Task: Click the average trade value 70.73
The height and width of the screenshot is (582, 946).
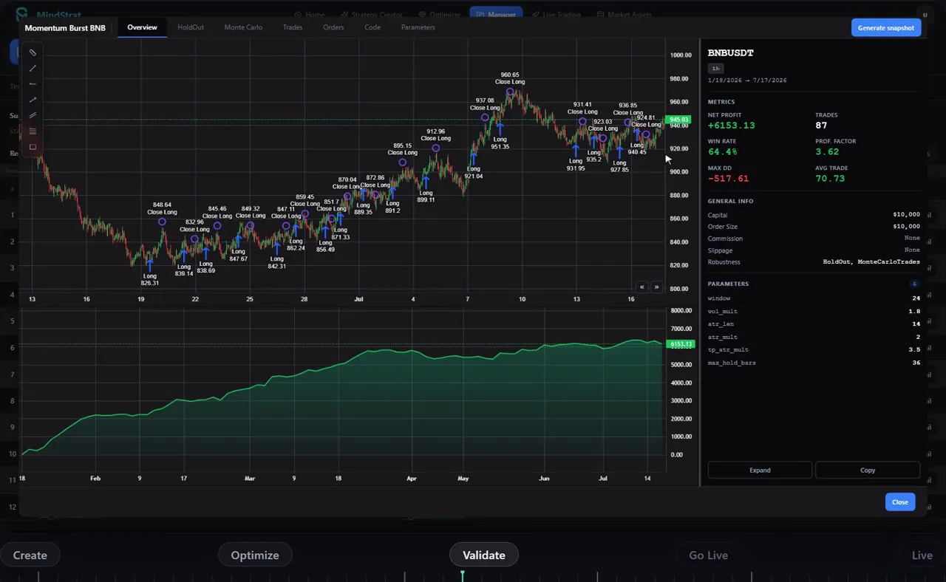Action: click(x=830, y=179)
